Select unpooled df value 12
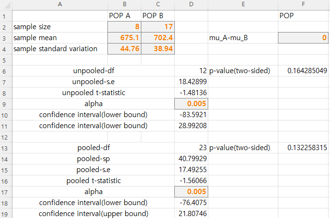 [192, 71]
